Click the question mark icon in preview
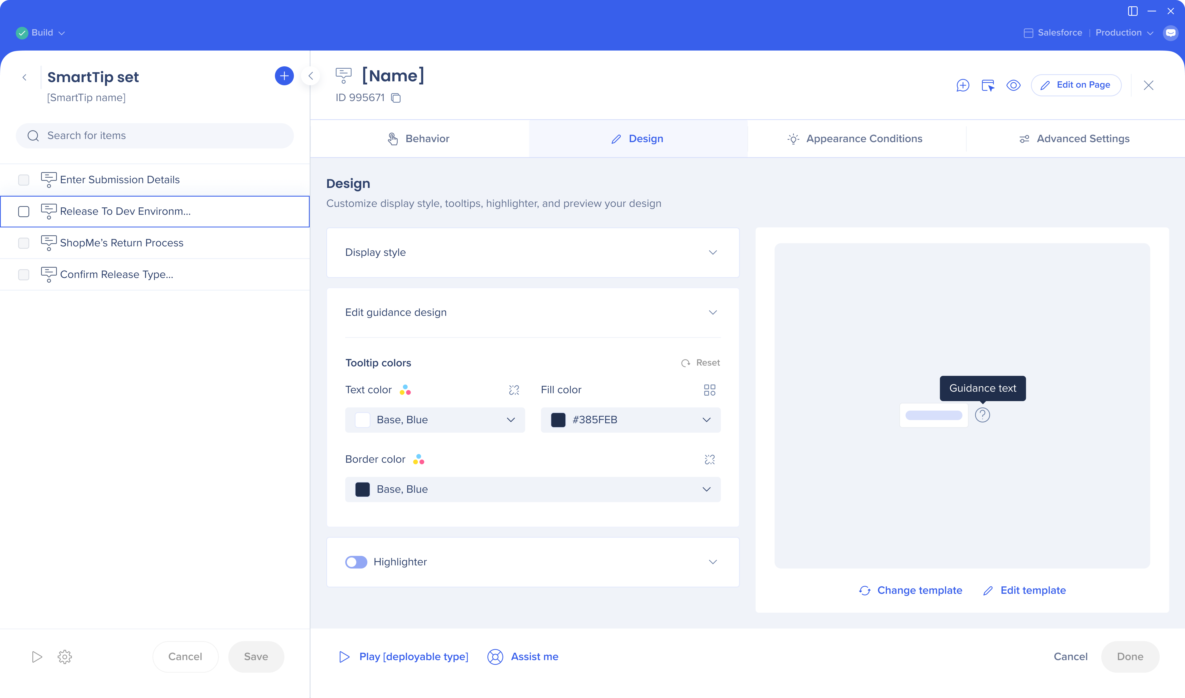Viewport: 1185px width, 698px height. tap(982, 415)
